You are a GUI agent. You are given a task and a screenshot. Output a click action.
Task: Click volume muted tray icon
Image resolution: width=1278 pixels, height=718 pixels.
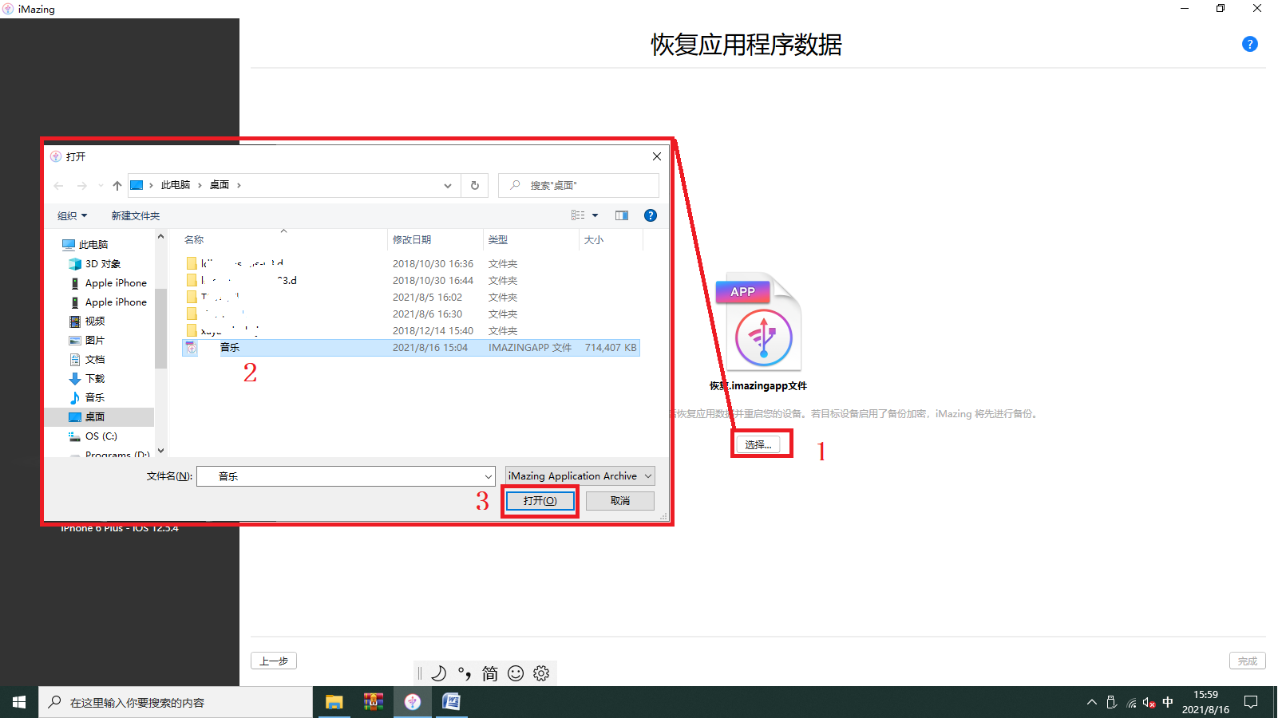[x=1149, y=702]
